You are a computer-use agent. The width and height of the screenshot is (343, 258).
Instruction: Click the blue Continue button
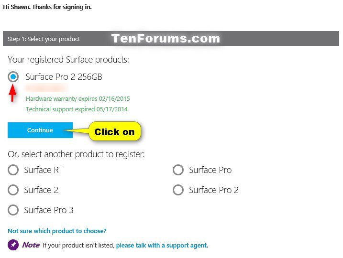click(40, 130)
